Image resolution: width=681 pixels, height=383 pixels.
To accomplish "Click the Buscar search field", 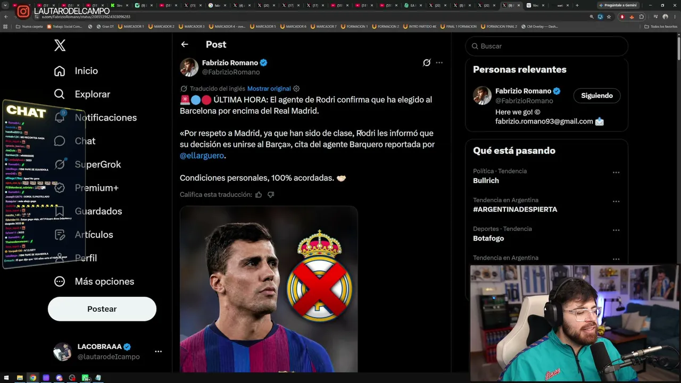I will (x=546, y=46).
